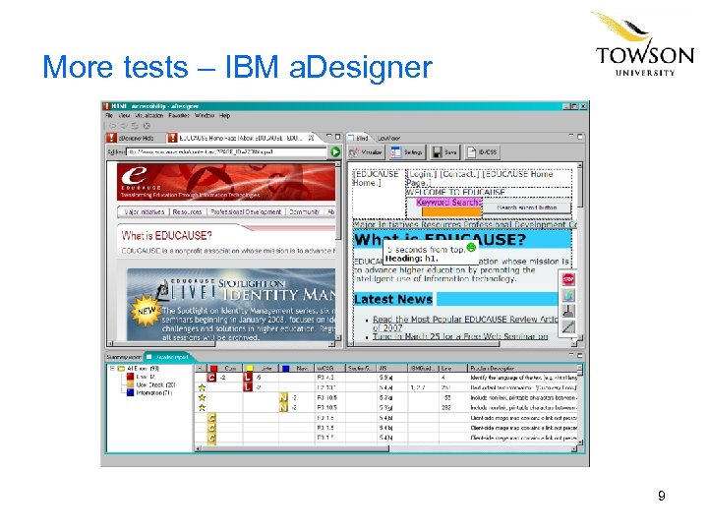
Task: Open Major Initiatives in page navigation
Action: [x=144, y=211]
